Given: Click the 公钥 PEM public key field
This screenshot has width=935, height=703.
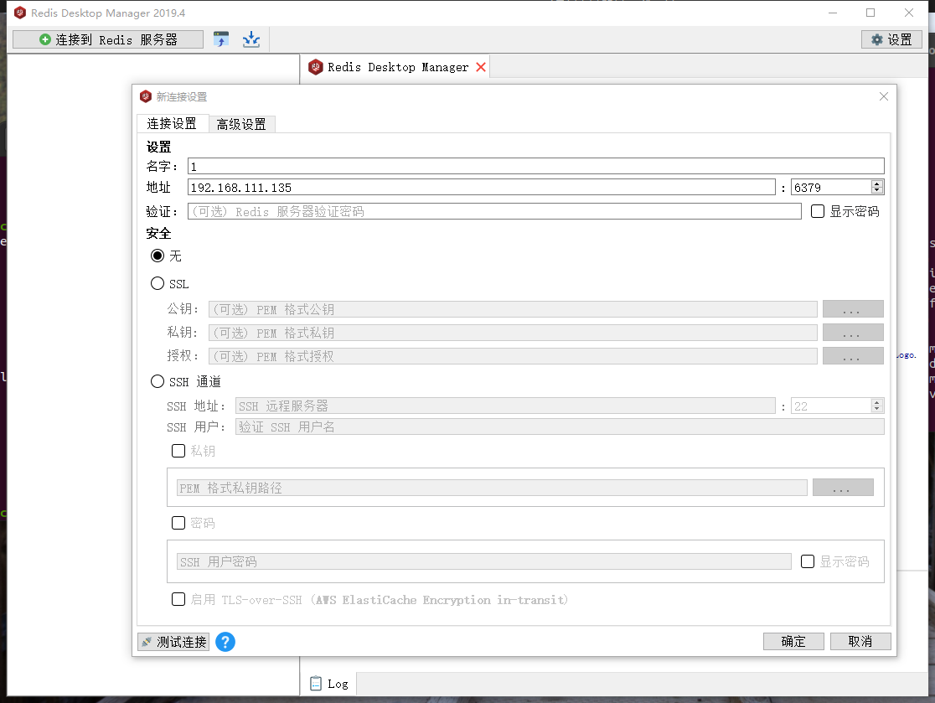Looking at the screenshot, I should [x=513, y=309].
